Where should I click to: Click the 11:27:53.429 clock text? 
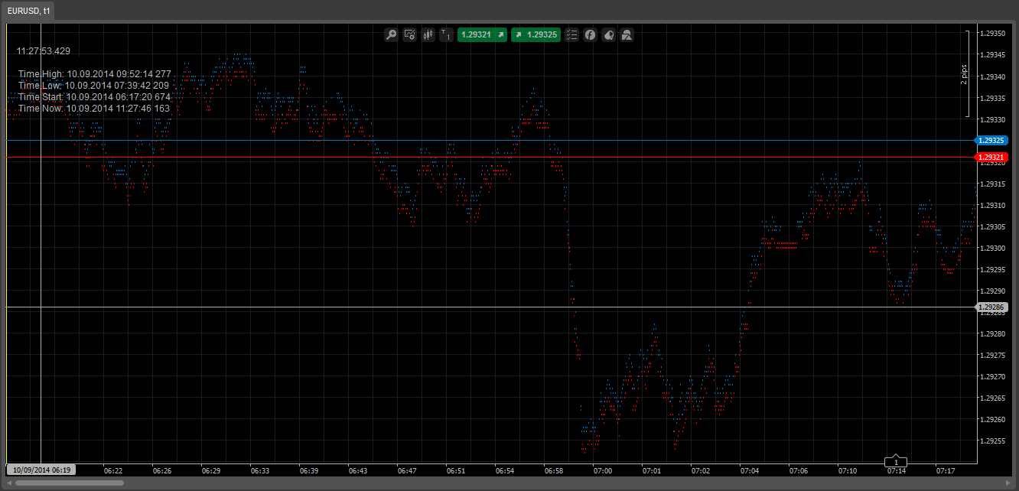pyautogui.click(x=44, y=51)
